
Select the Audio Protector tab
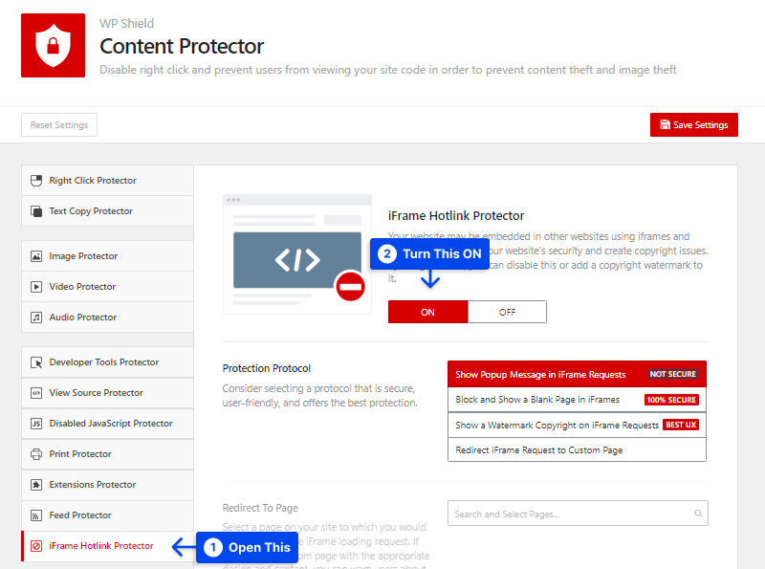click(x=107, y=317)
